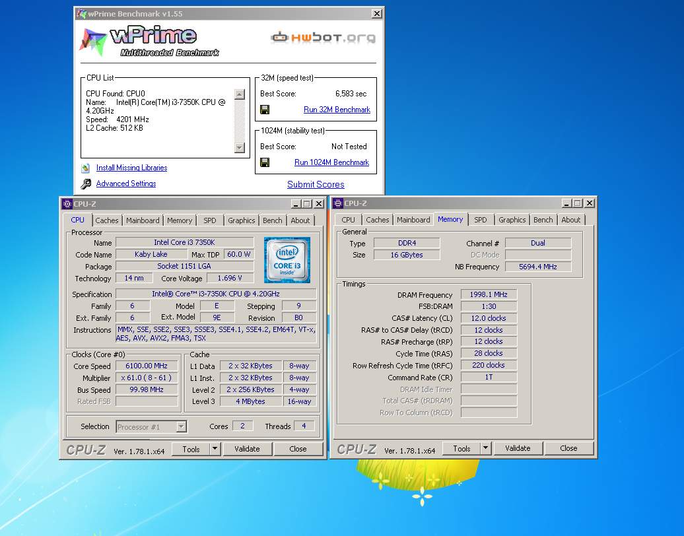Screen dimensions: 684x536
Task: Click Validate button in right CPU-Z window
Action: [x=518, y=448]
